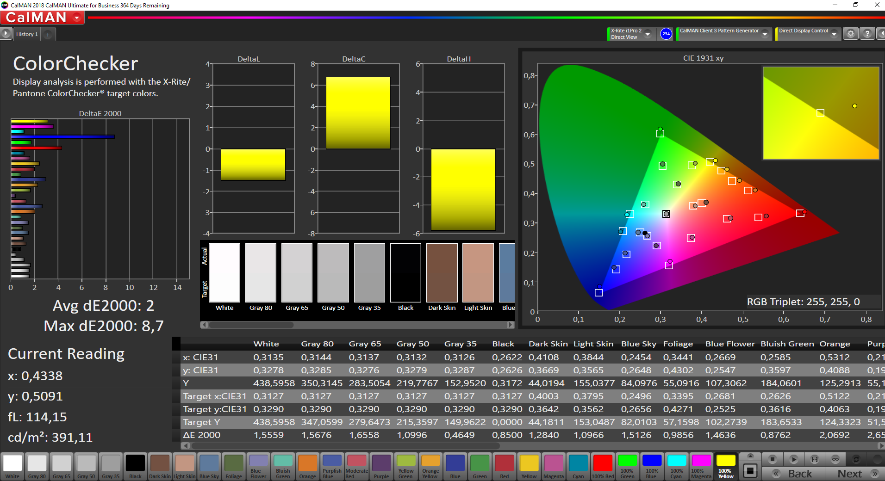Screen dimensions: 885x481
Task: Select the Black patch in bottom bar
Action: pos(135,466)
